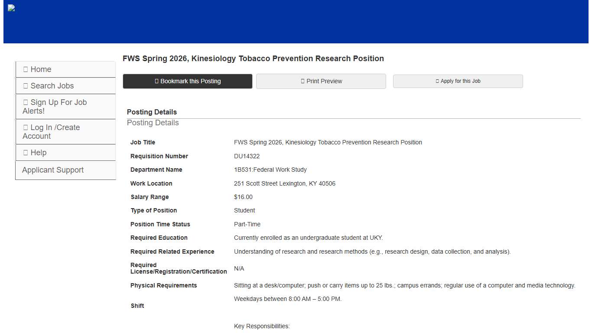The width and height of the screenshot is (592, 333).
Task: Select the Search Jobs magnifier icon
Action: click(26, 85)
